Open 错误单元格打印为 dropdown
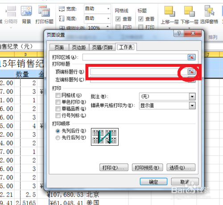Viewport: 223px width, 205px height. coord(192,106)
